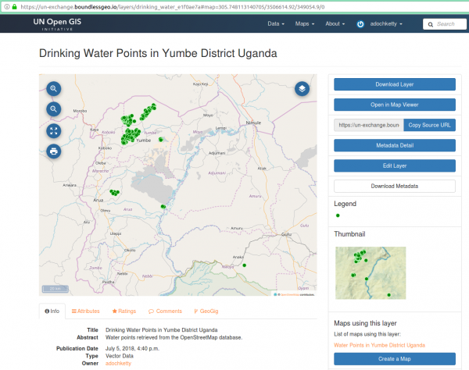The height and width of the screenshot is (370, 469).
Task: Switch to the Ratings tab
Action: (124, 311)
